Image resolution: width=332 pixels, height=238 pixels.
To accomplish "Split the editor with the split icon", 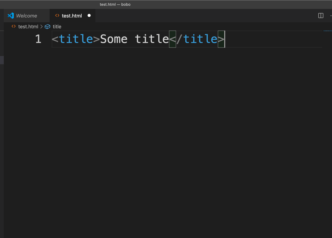I will [321, 15].
